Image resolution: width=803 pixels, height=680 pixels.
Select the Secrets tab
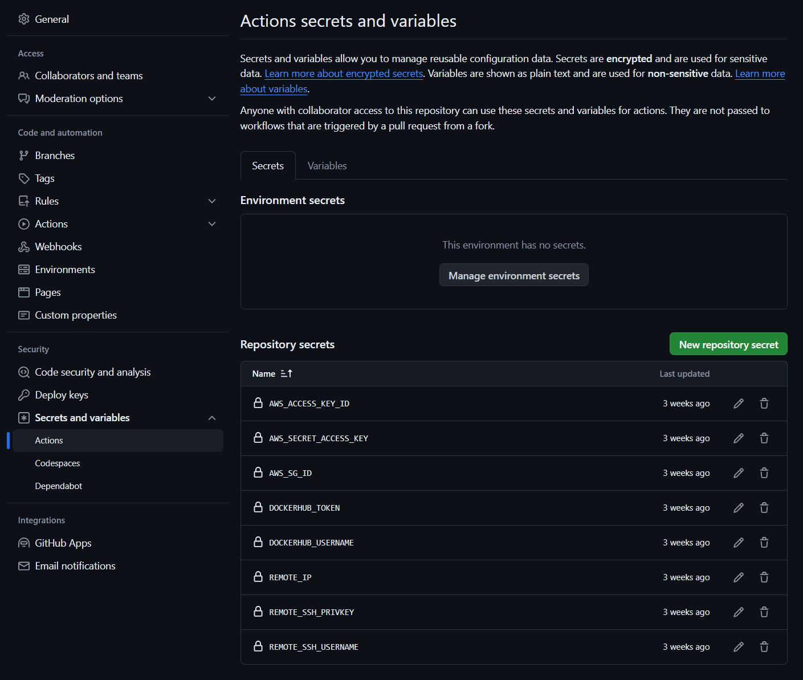(x=268, y=166)
